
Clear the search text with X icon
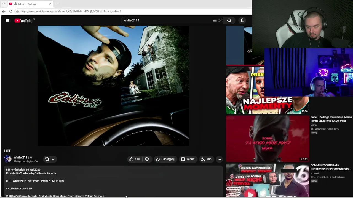pos(220,21)
